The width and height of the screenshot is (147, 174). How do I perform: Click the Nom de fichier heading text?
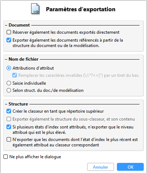(24, 59)
